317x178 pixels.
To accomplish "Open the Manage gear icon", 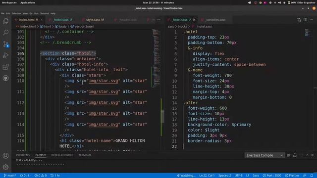I will (x=5, y=167).
